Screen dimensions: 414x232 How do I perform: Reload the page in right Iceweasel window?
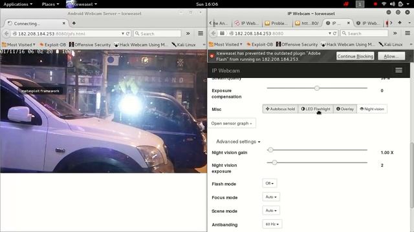click(x=335, y=34)
